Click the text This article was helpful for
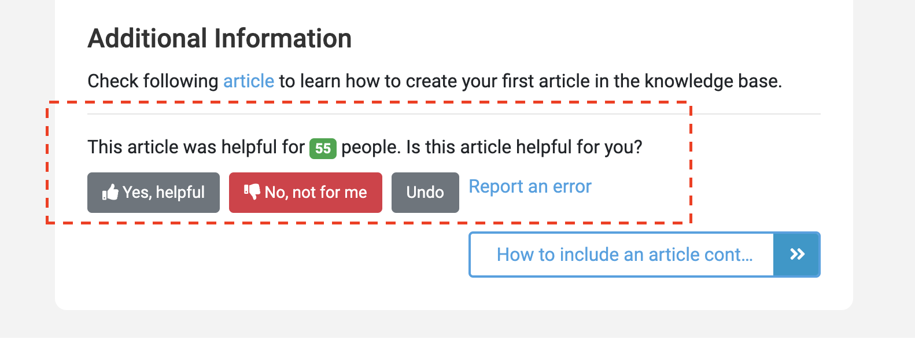This screenshot has width=915, height=339. [196, 147]
